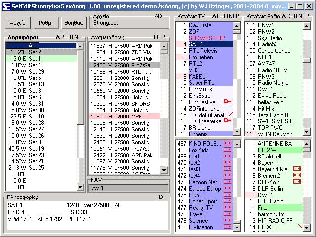
Task: Click the Strong.dat file name field
Action: point(130,23)
